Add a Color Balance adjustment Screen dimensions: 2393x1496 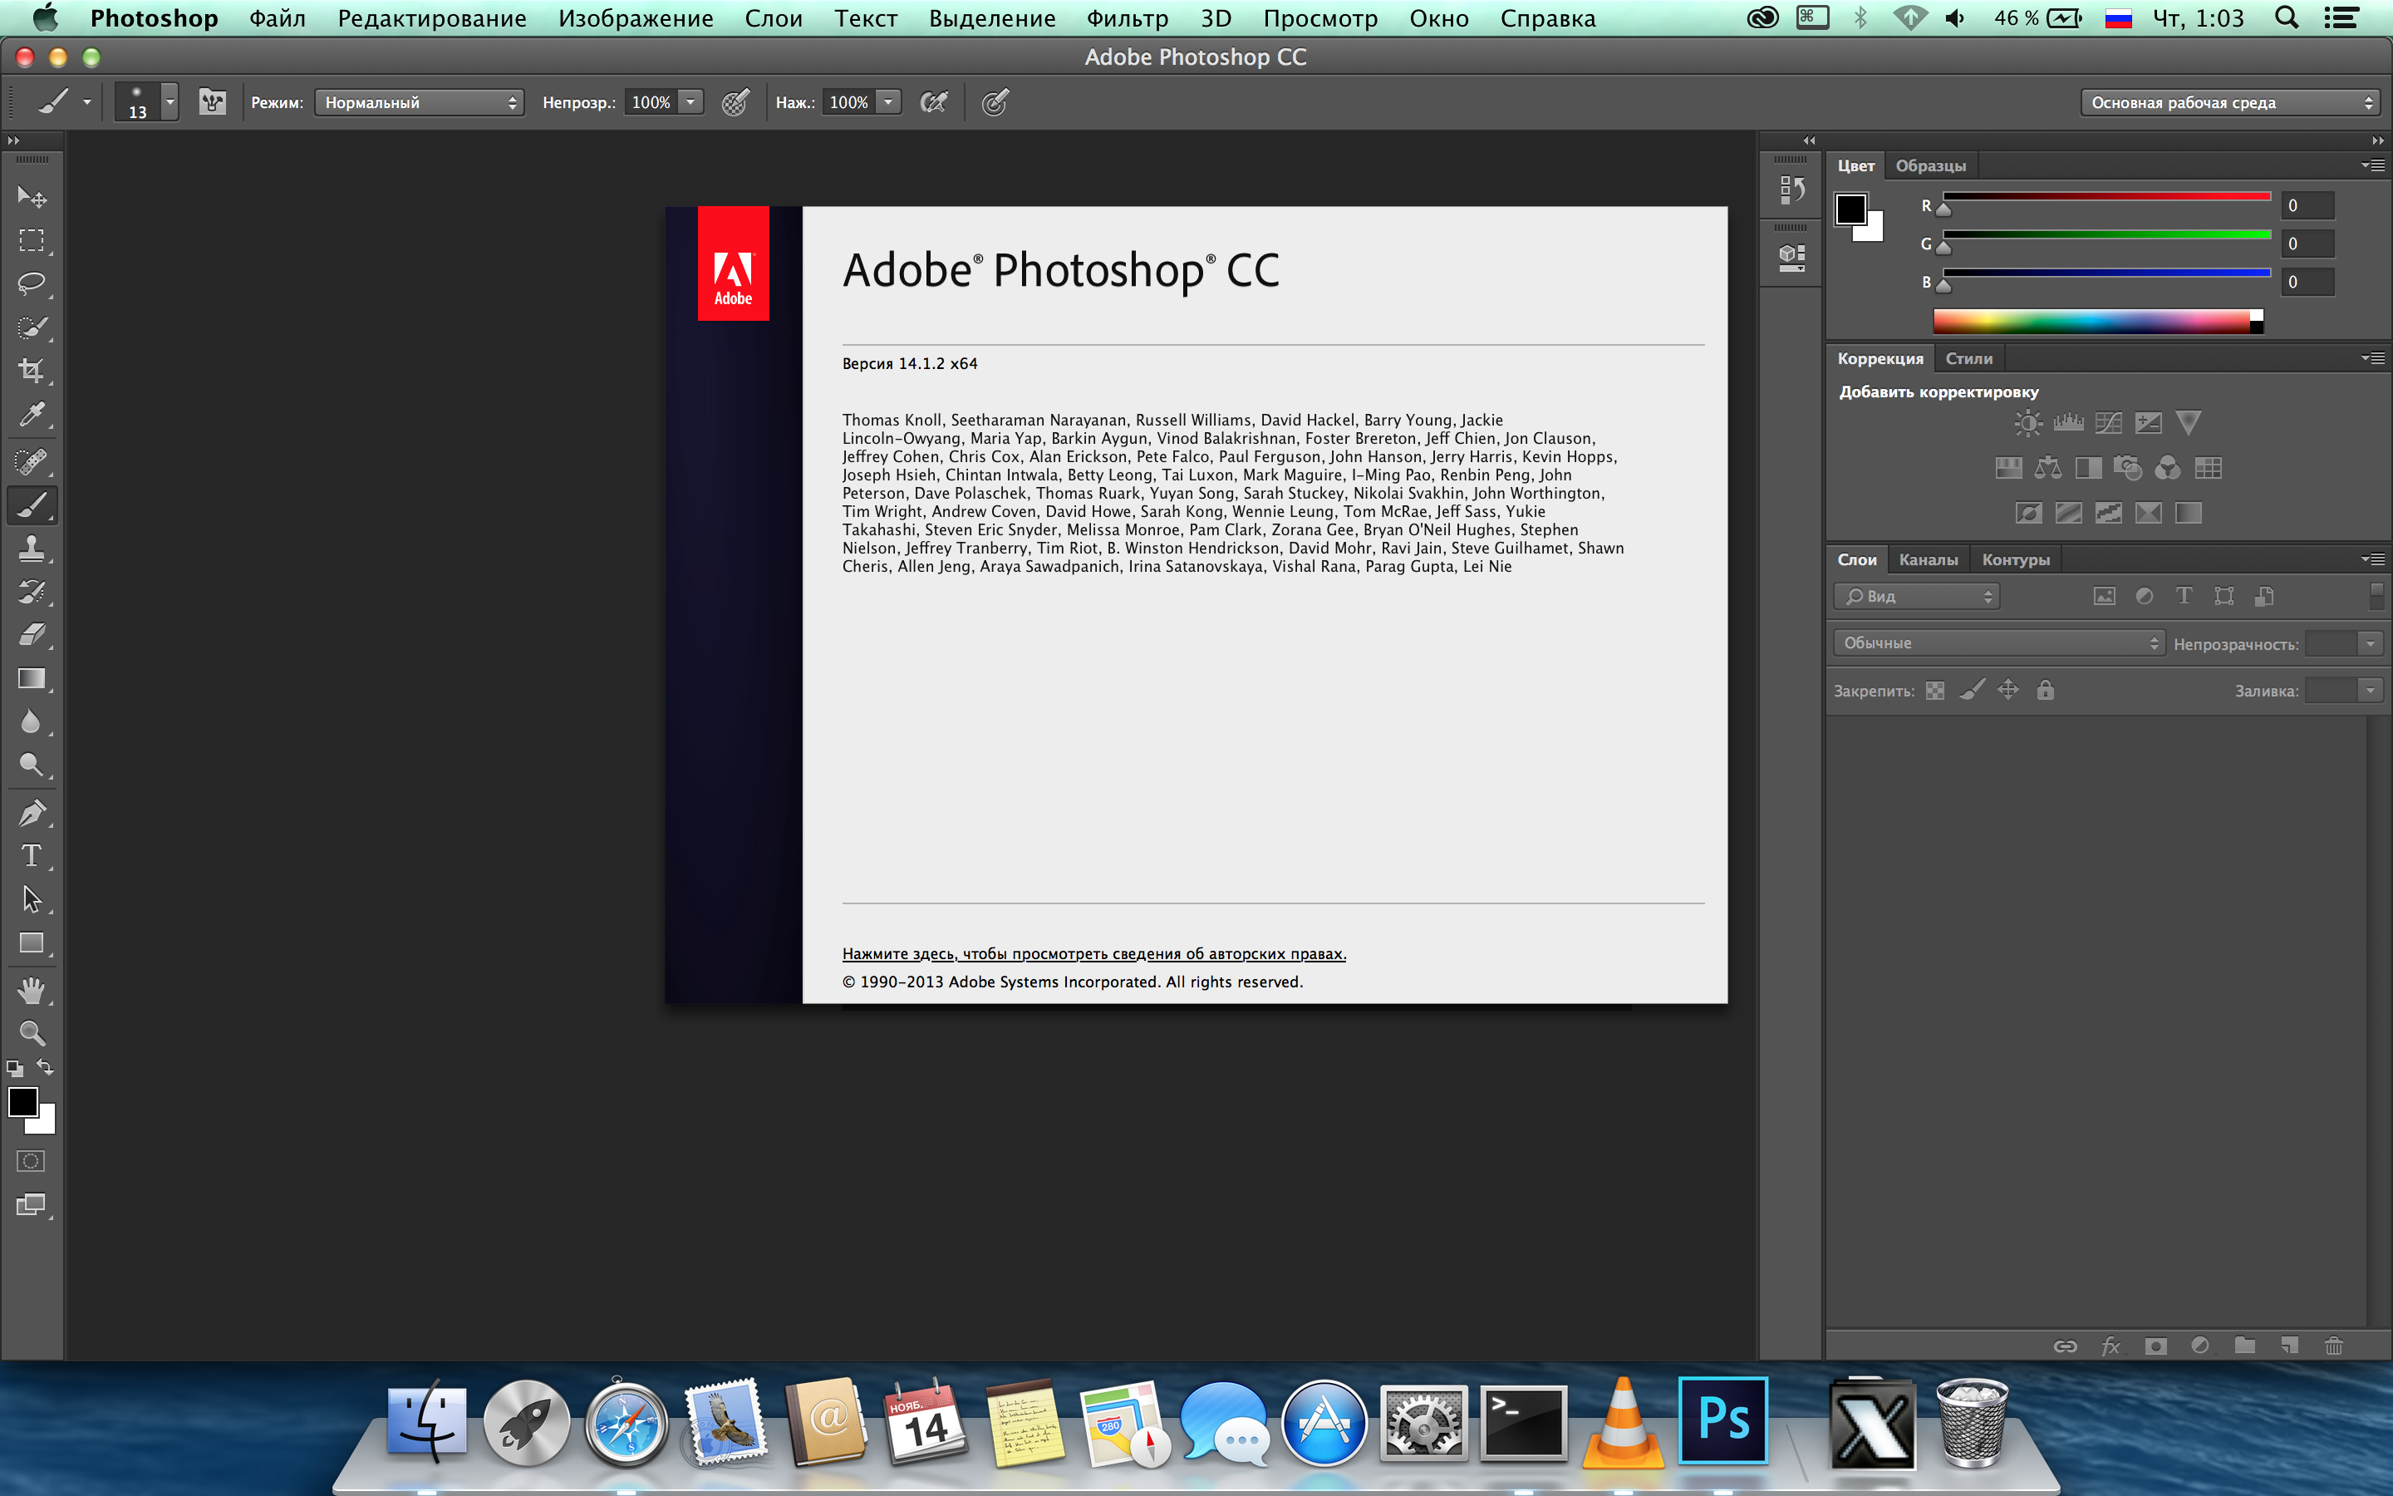tap(2048, 468)
